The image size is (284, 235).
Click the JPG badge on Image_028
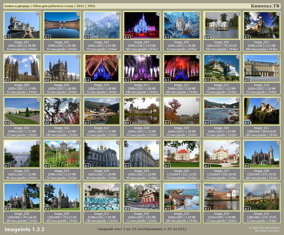(x=278, y=142)
